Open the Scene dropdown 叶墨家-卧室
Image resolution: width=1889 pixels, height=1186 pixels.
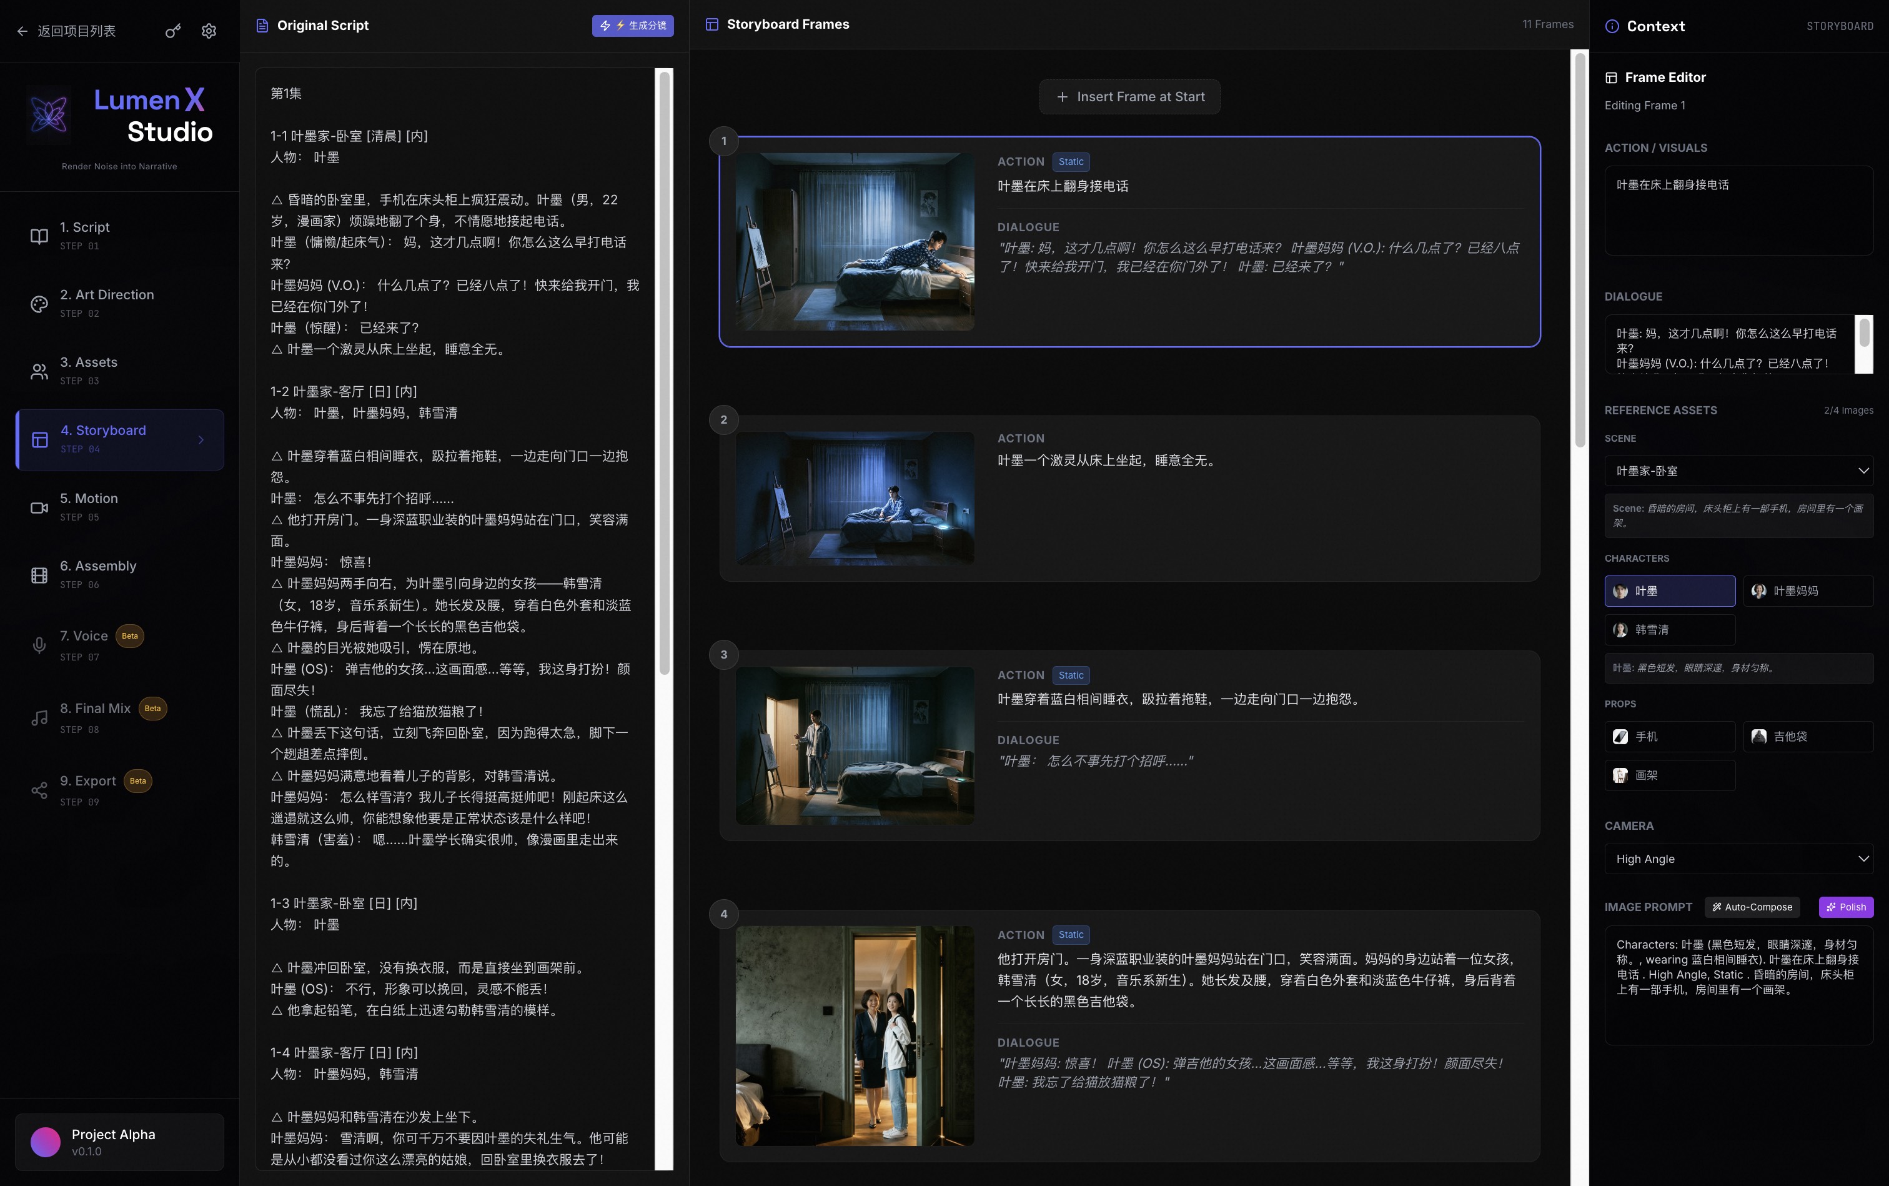(1738, 471)
